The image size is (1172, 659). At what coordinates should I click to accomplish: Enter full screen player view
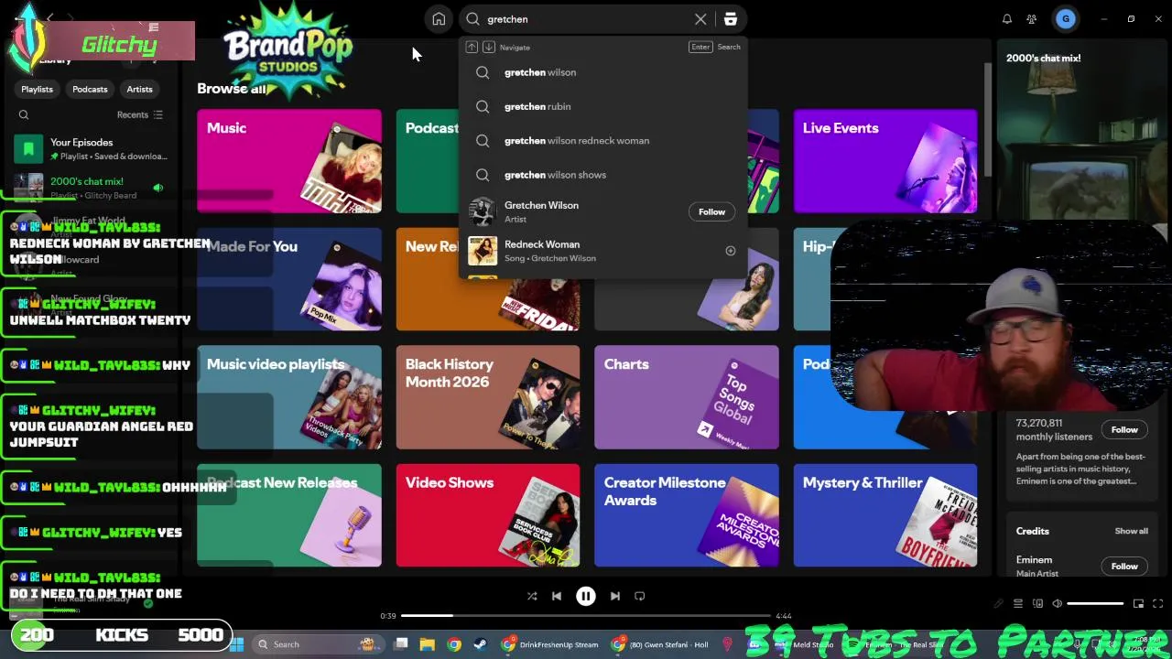pyautogui.click(x=1157, y=604)
